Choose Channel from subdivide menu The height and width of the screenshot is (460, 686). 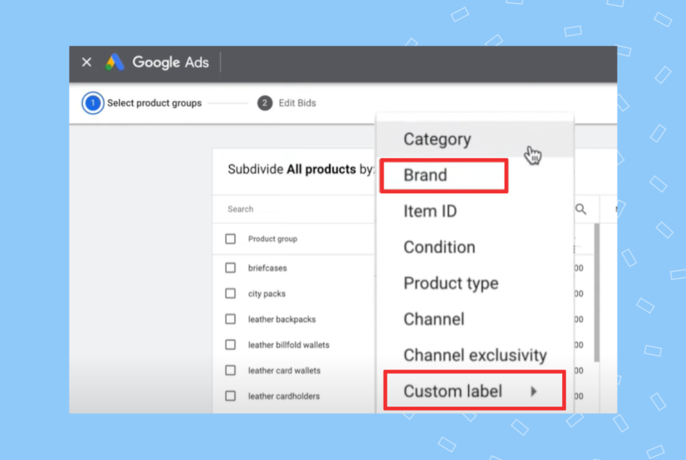click(475, 319)
